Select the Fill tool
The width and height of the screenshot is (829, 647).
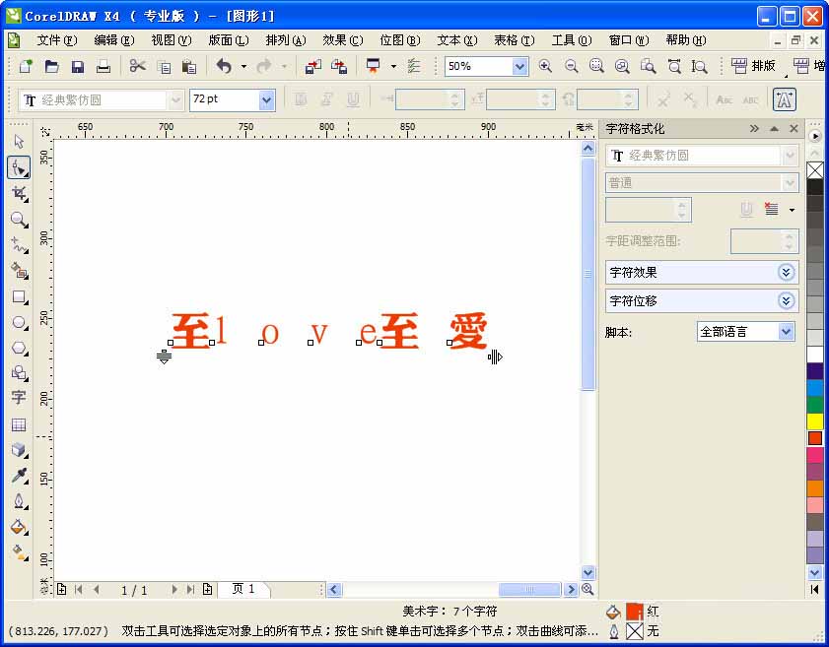(19, 527)
